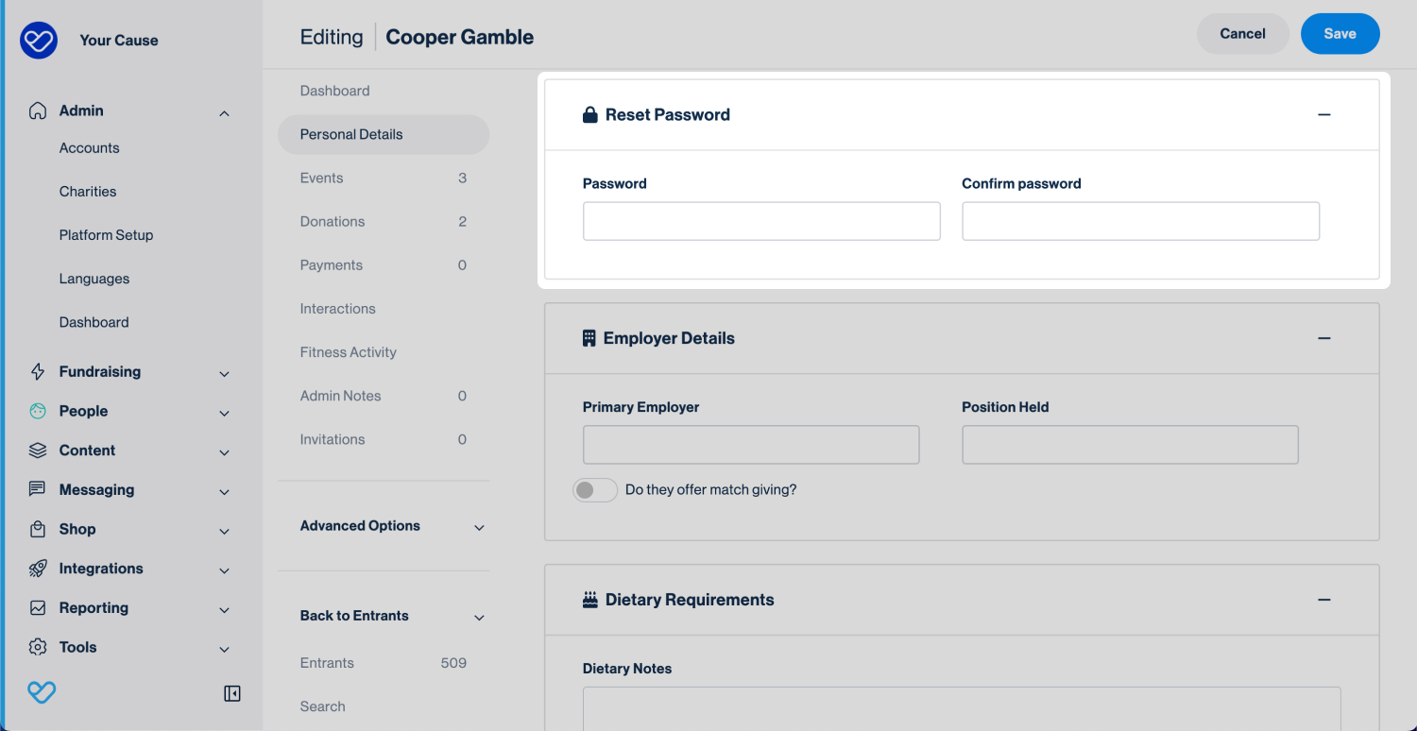The width and height of the screenshot is (1417, 731).
Task: Click the Integrations rocket icon
Action: tap(38, 569)
